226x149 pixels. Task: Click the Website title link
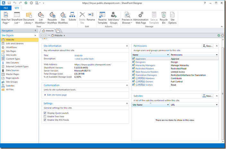point(78,55)
